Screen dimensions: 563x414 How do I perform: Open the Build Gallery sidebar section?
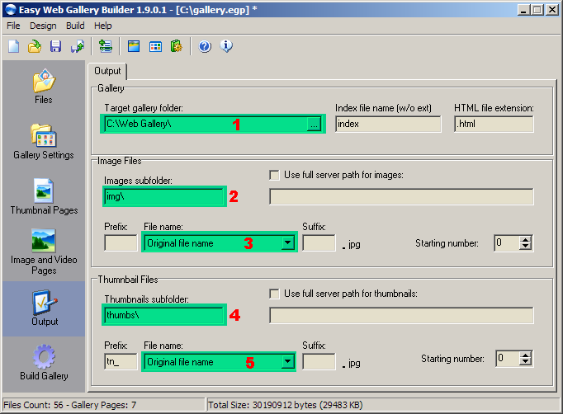point(44,362)
